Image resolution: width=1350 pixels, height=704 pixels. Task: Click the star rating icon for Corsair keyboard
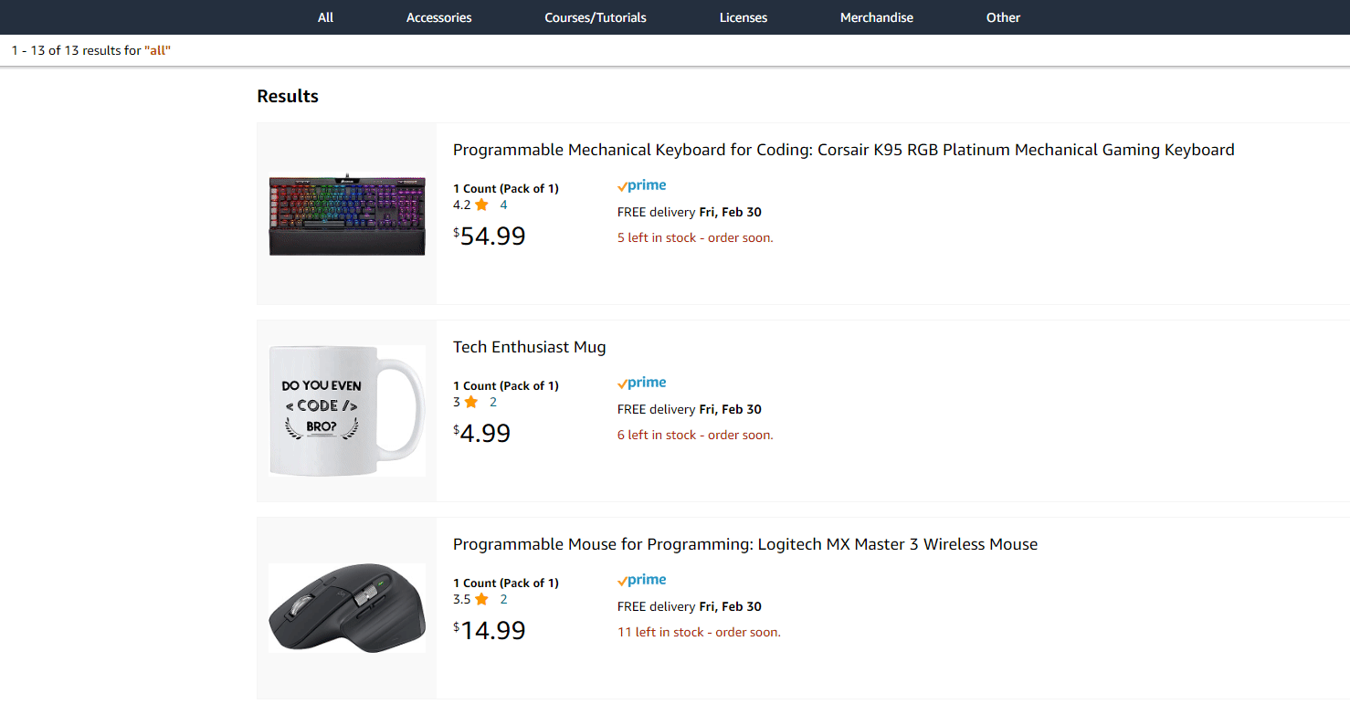[x=481, y=205]
